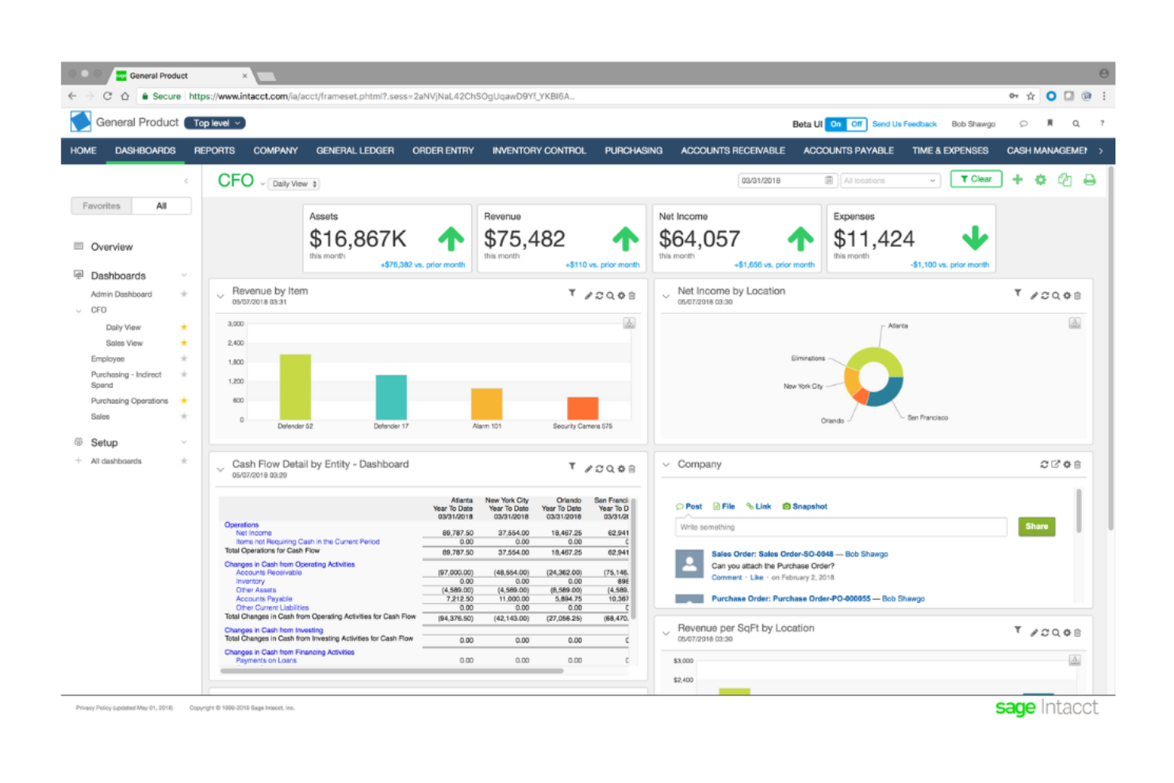The width and height of the screenshot is (1174, 783).
Task: Open the Send Us Feedback link
Action: click(904, 124)
